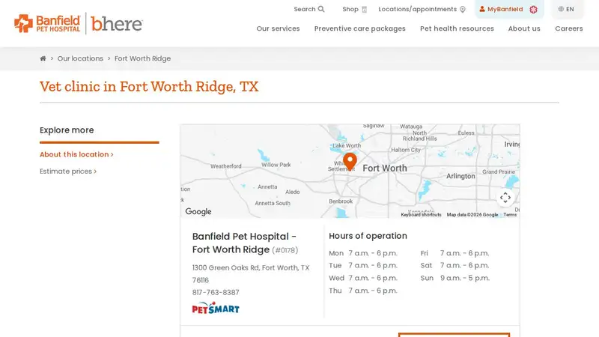Image resolution: width=599 pixels, height=337 pixels.
Task: Click the orange map pin marker
Action: point(350,161)
